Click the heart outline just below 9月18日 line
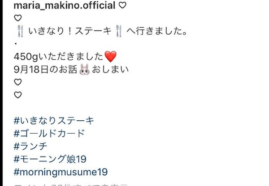 17,82
